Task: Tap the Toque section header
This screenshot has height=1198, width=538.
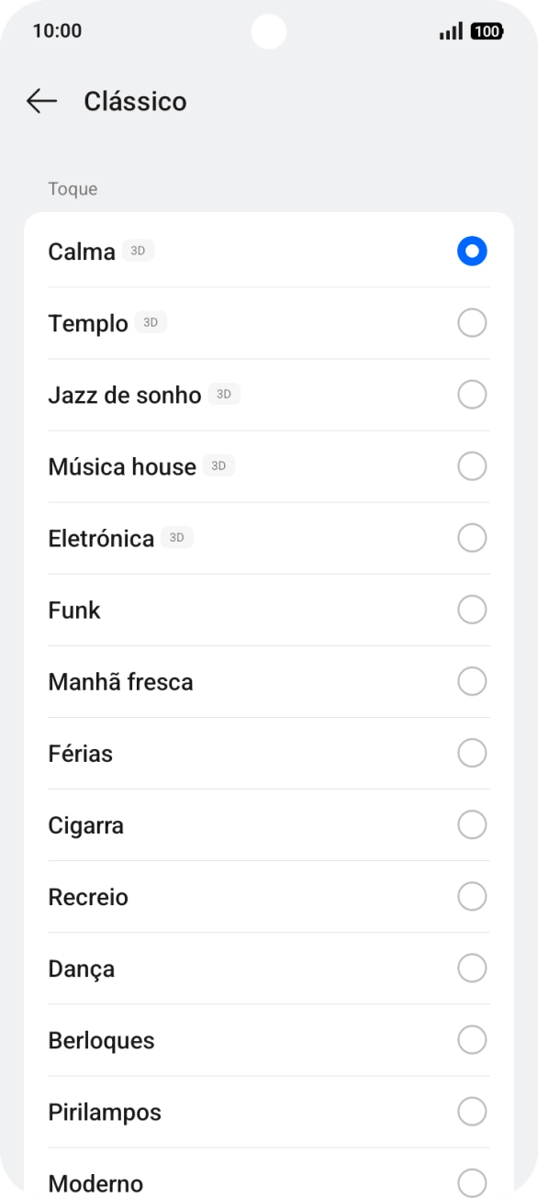Action: click(x=73, y=188)
